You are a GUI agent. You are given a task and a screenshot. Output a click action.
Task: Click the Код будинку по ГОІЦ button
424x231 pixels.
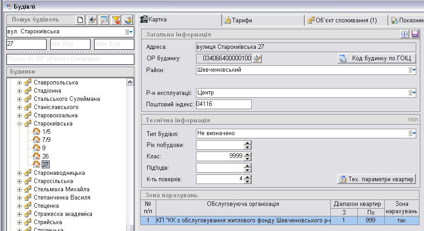tap(376, 58)
